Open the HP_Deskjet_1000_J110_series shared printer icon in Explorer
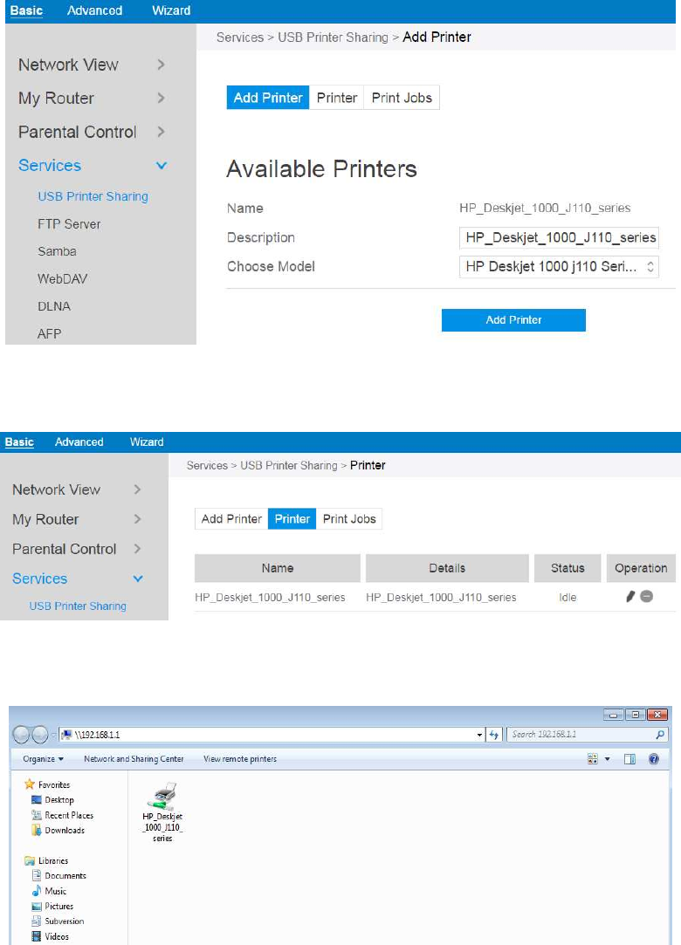 [162, 811]
